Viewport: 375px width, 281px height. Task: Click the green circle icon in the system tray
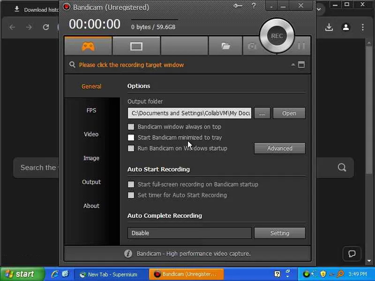[x=306, y=274]
